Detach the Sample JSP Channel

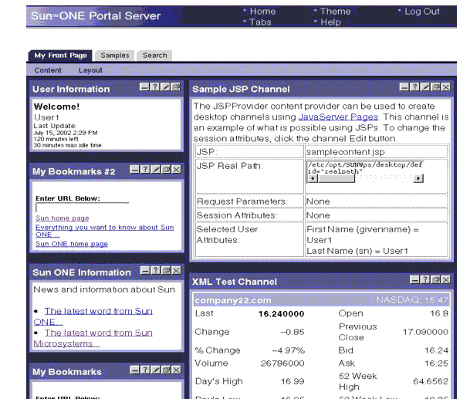pos(435,87)
